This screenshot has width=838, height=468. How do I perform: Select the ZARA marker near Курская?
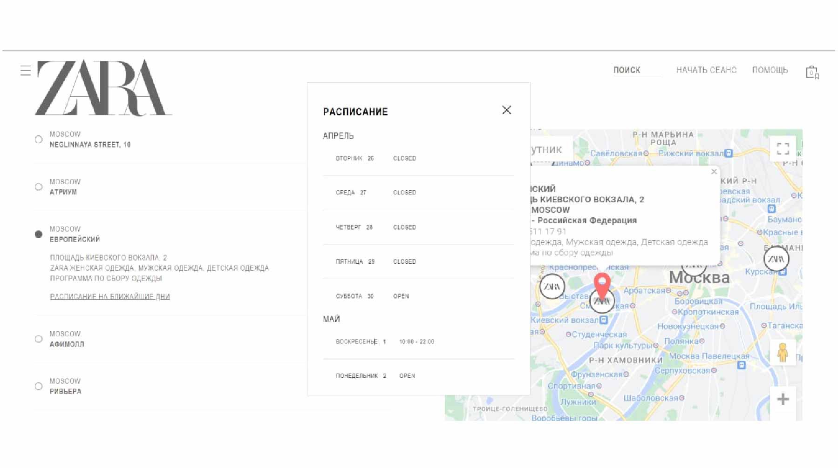click(776, 259)
